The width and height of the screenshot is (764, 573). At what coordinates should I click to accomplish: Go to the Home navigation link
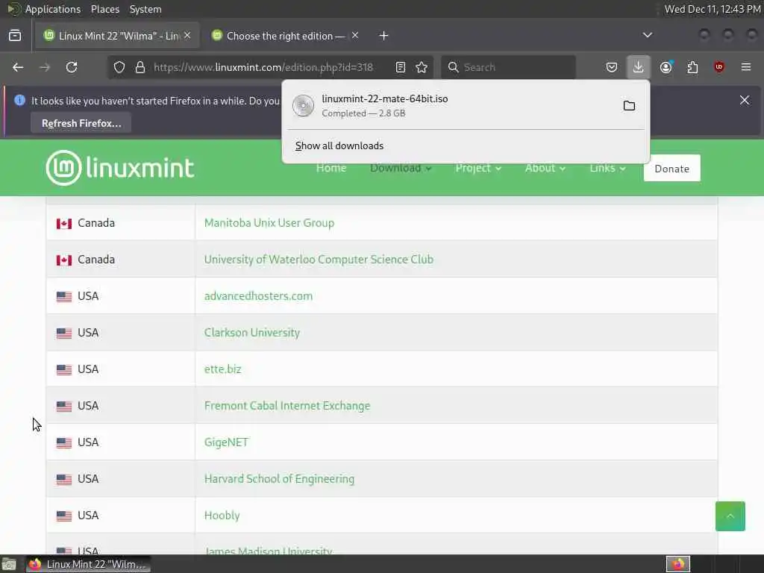(331, 168)
